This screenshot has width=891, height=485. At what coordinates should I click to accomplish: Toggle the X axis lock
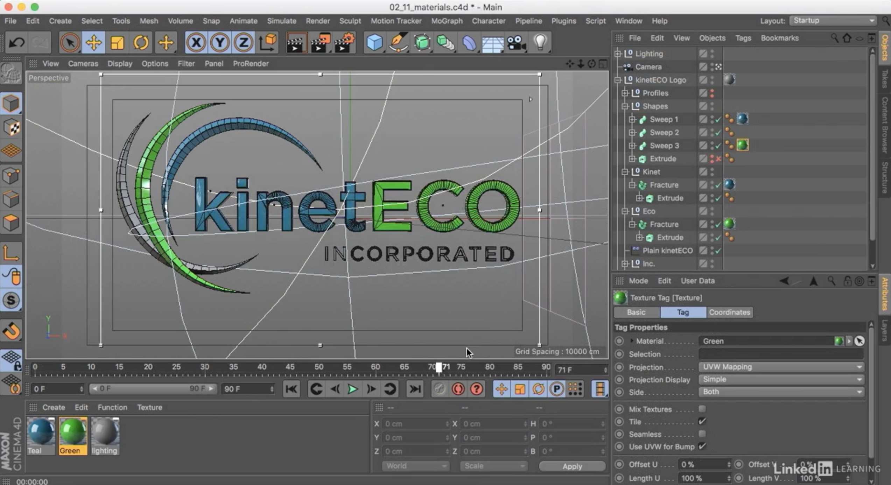(196, 43)
